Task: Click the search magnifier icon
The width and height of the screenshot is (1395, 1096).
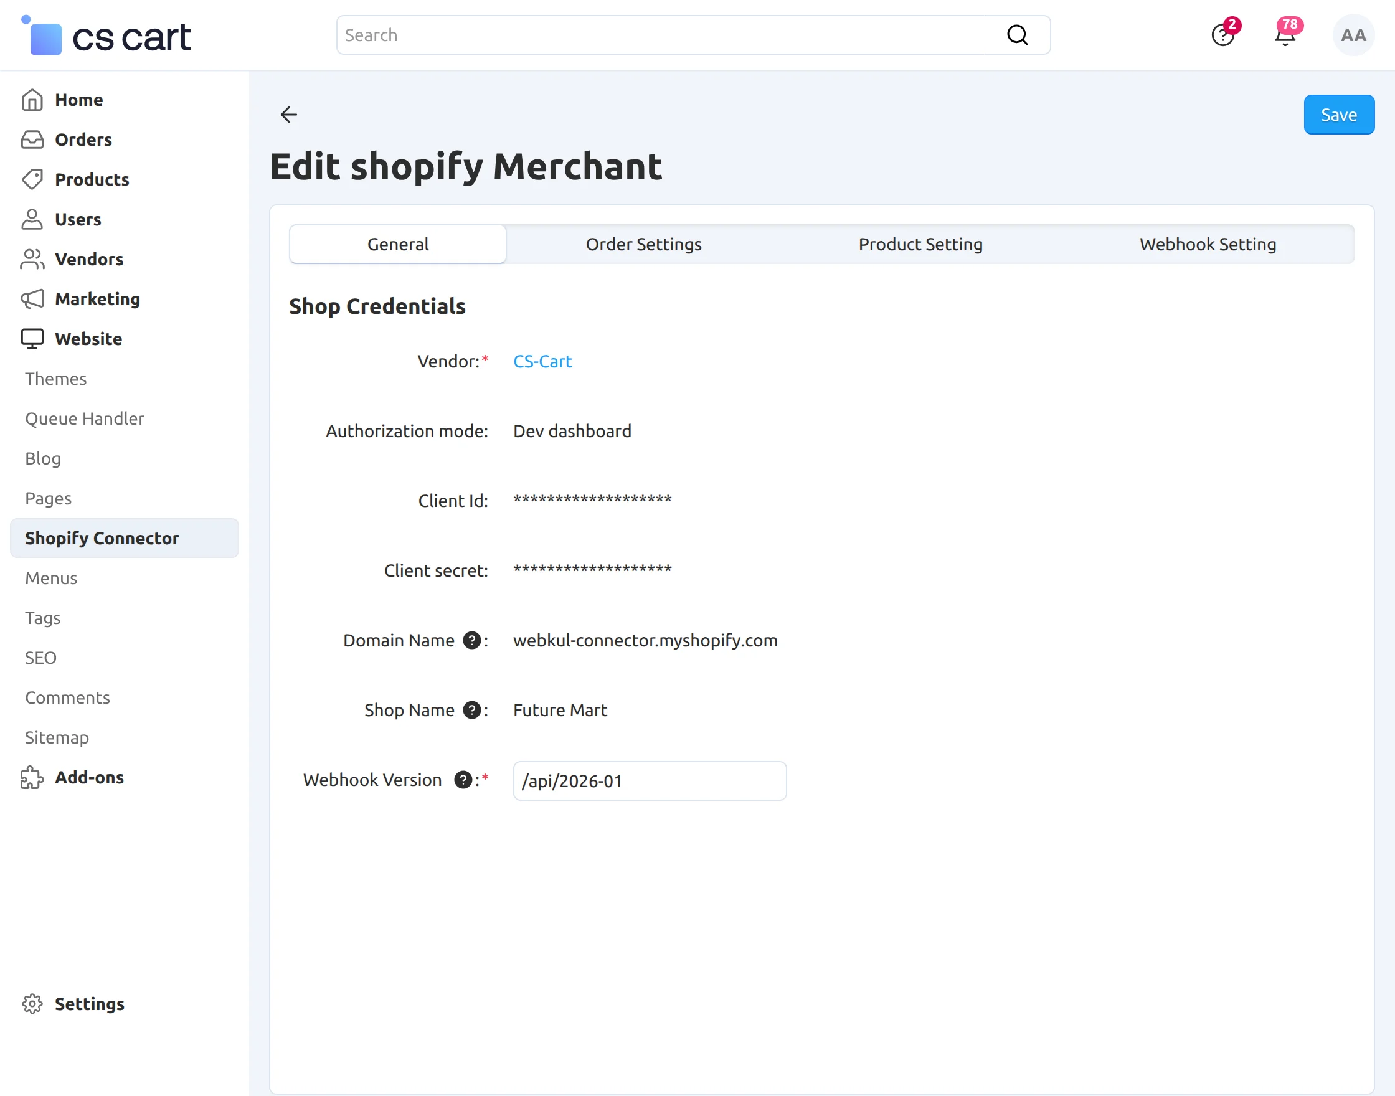Action: tap(1017, 35)
